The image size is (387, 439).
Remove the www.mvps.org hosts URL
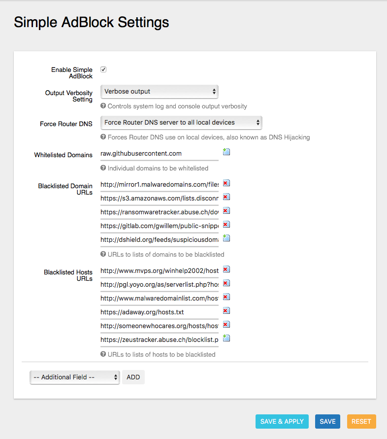[x=226, y=269]
